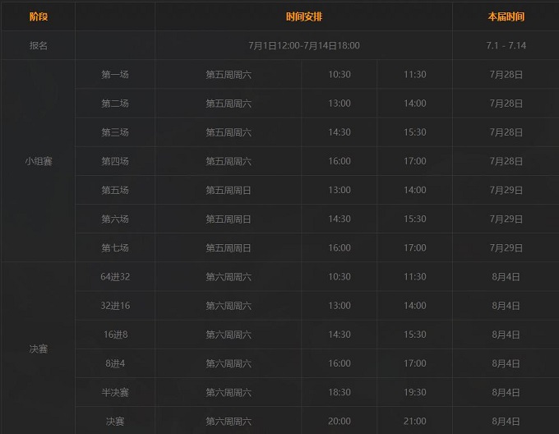Select 7月28日 in the 第一场 row
Screen dimensions: 559x434
(506, 75)
